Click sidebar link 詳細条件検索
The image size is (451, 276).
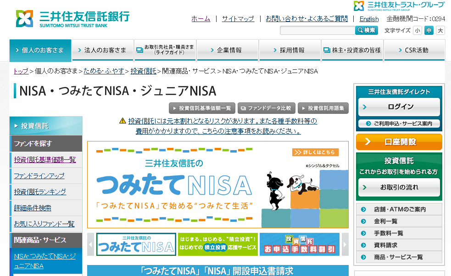[33, 208]
